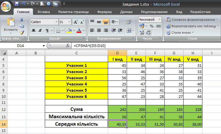Apply the fill color bucket
Viewport: 221px width, 134px height.
pos(69,30)
